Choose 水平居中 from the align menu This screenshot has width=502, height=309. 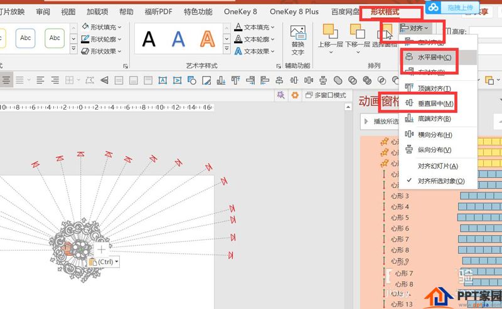tap(434, 58)
